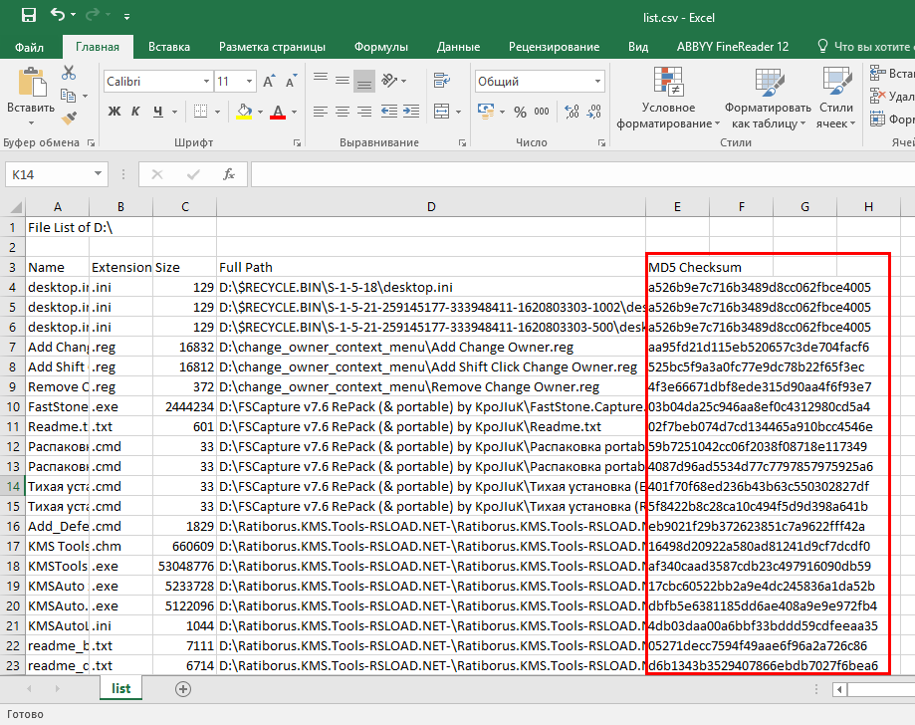The height and width of the screenshot is (725, 915).
Task: Toggle underline Ч formatting
Action: [x=158, y=112]
